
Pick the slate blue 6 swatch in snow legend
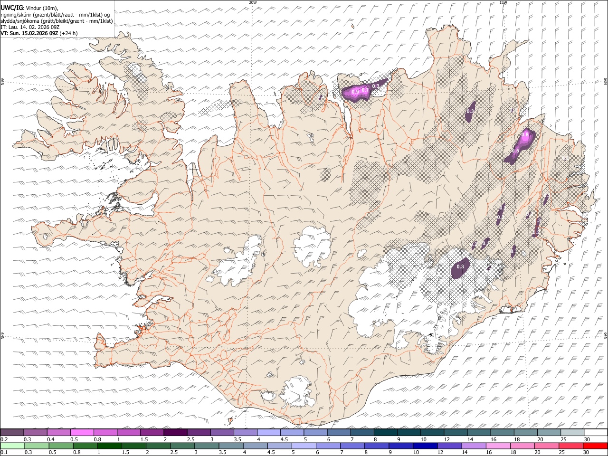pyautogui.click(x=339, y=433)
